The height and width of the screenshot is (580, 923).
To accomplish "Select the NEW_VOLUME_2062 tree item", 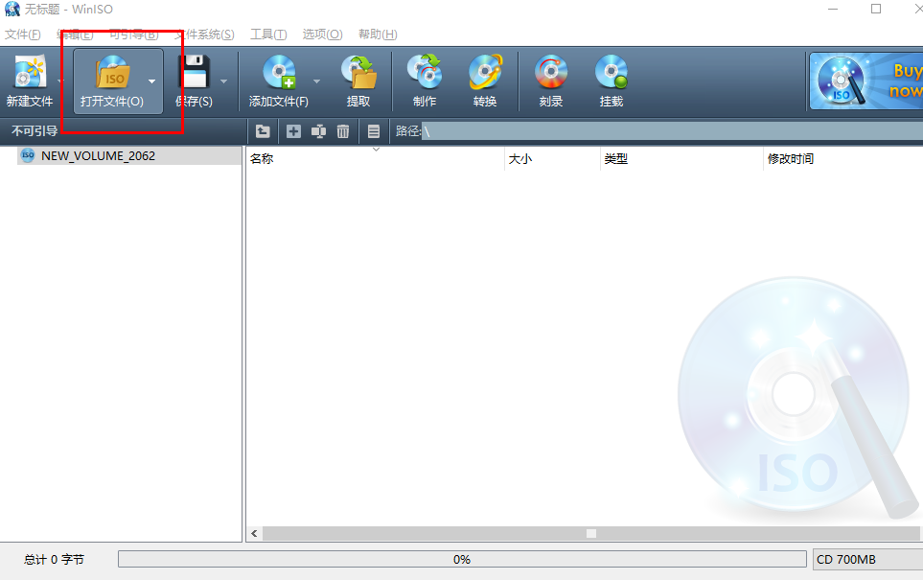I will [129, 155].
